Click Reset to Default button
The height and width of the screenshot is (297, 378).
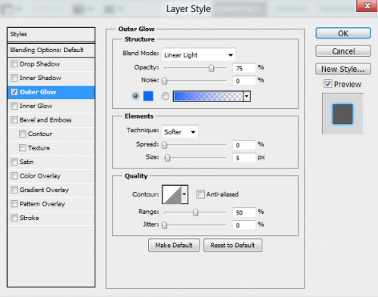(x=233, y=245)
